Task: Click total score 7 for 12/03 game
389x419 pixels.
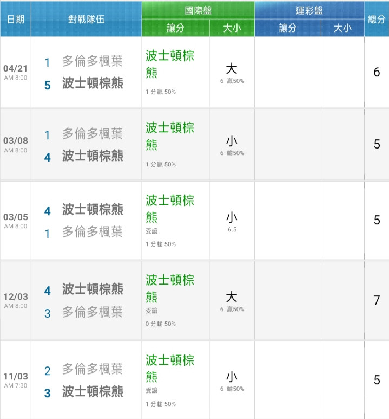Action: coord(377,300)
